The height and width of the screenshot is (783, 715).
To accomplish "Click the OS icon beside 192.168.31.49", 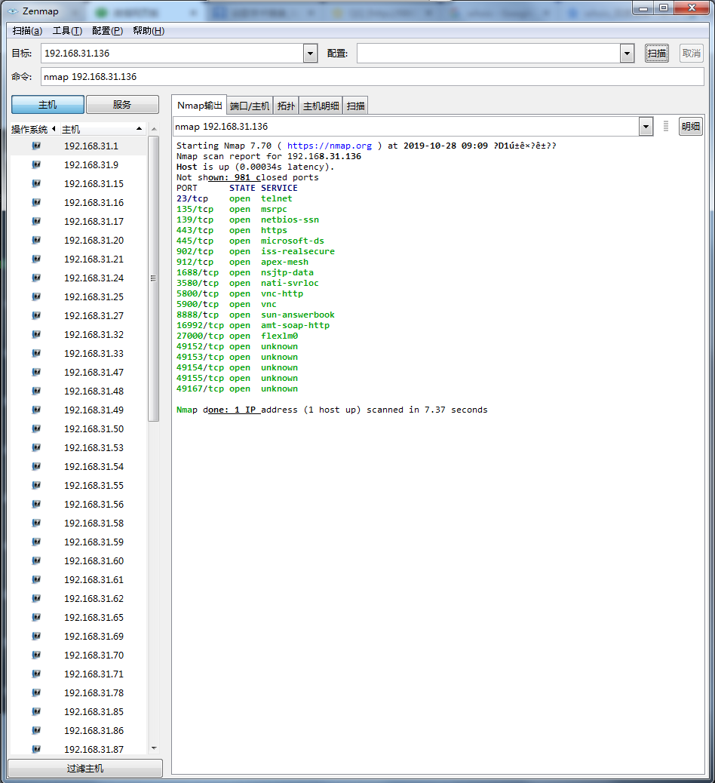I will (36, 410).
